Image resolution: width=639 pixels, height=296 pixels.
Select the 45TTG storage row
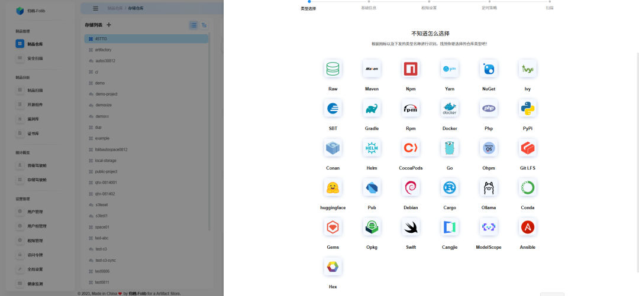146,38
